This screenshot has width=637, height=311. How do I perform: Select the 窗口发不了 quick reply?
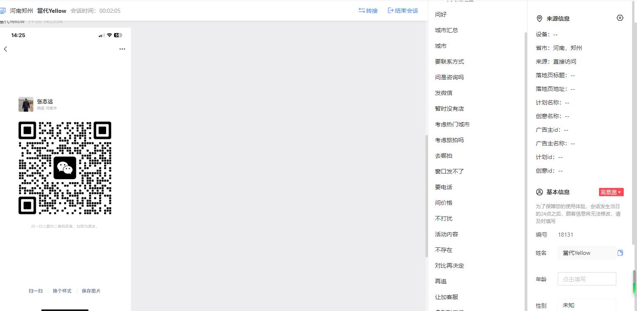(x=449, y=171)
